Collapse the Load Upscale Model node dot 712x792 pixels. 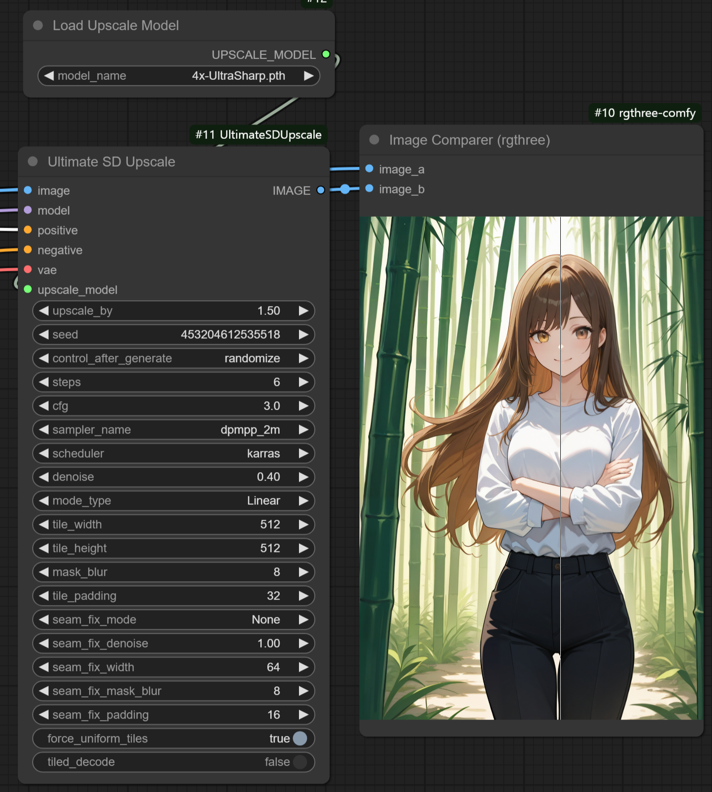[38, 25]
